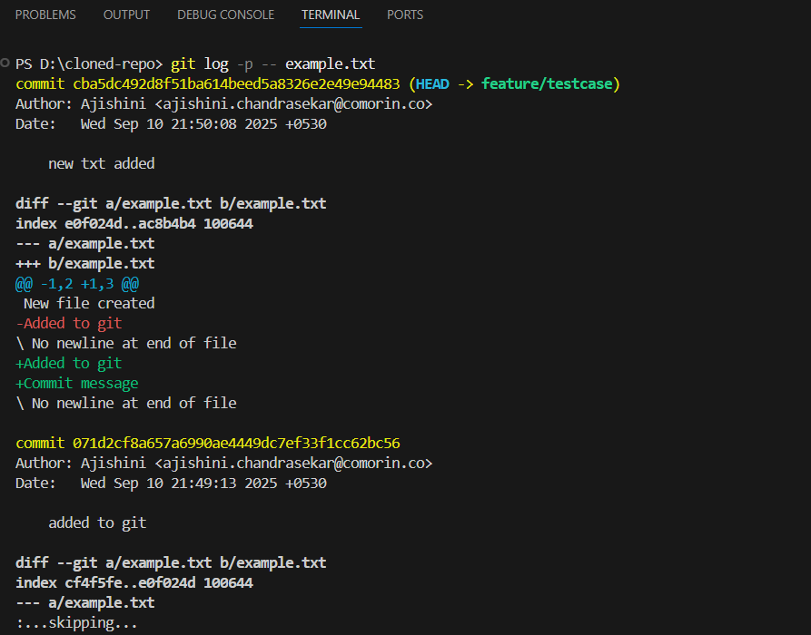Click the green '+Commit message' added line
Screen dimensions: 811x635
(x=77, y=383)
